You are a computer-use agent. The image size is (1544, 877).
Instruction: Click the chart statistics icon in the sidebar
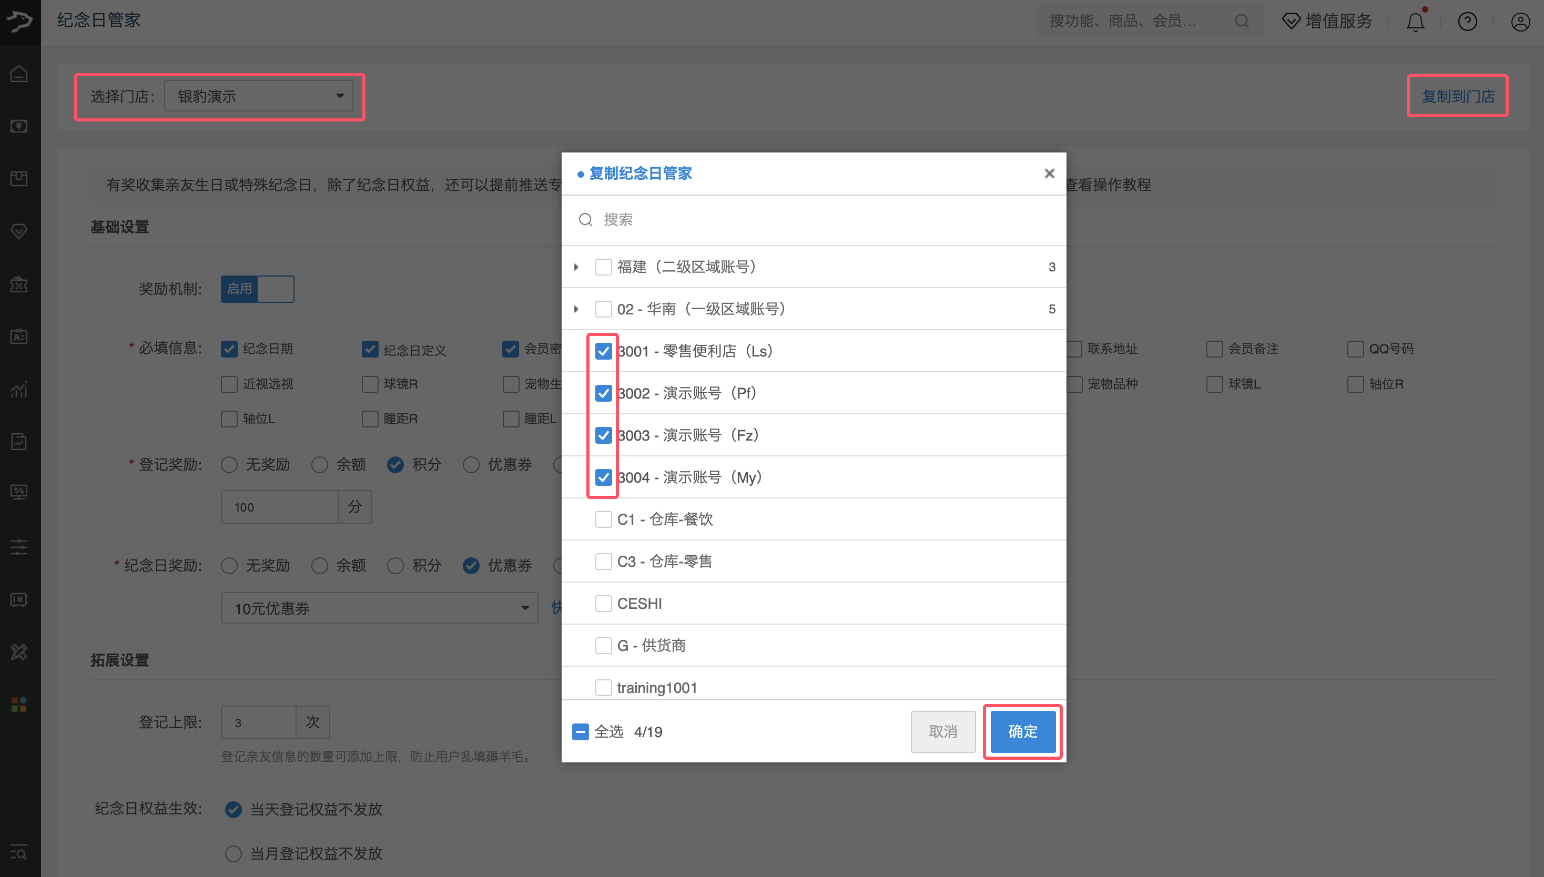tap(19, 389)
